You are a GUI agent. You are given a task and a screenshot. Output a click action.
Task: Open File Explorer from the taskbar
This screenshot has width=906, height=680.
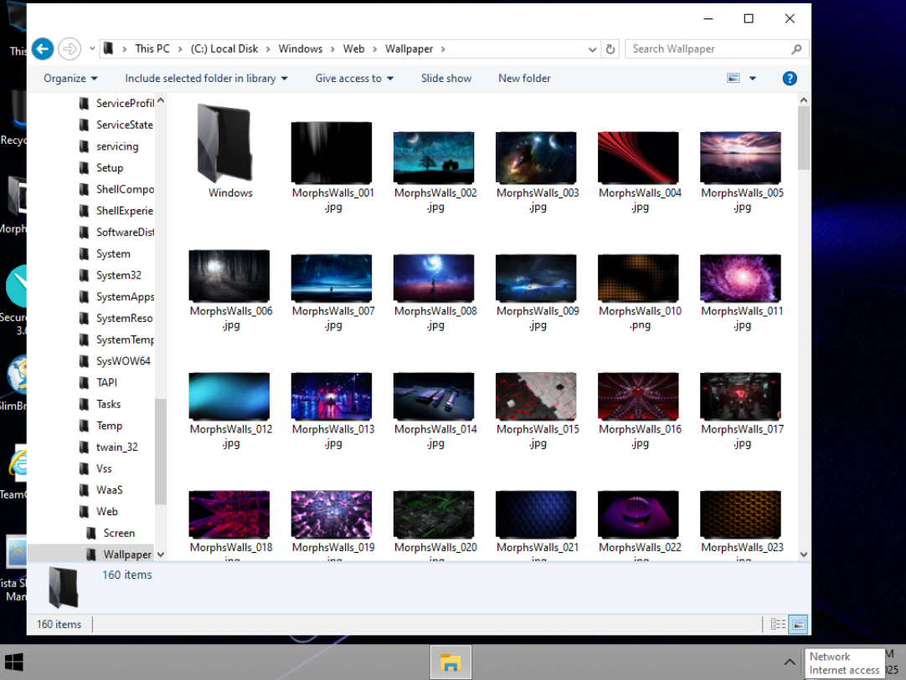[450, 662]
